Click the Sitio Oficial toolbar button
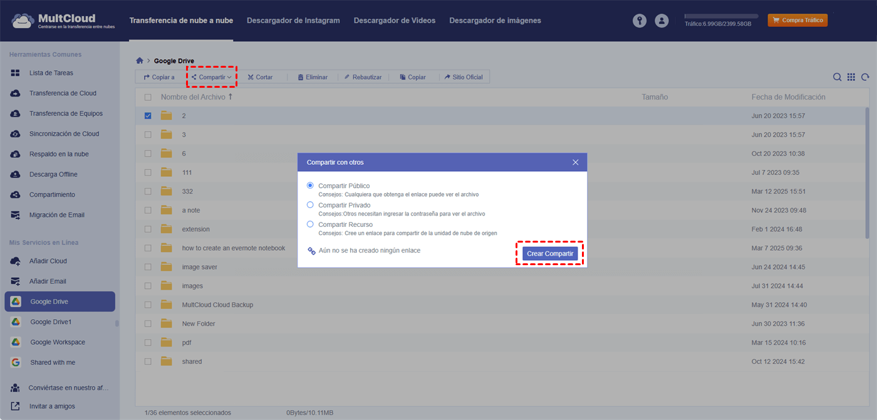The image size is (877, 420). click(x=464, y=77)
